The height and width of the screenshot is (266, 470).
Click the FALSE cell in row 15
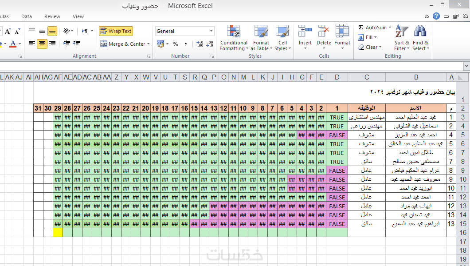click(337, 224)
